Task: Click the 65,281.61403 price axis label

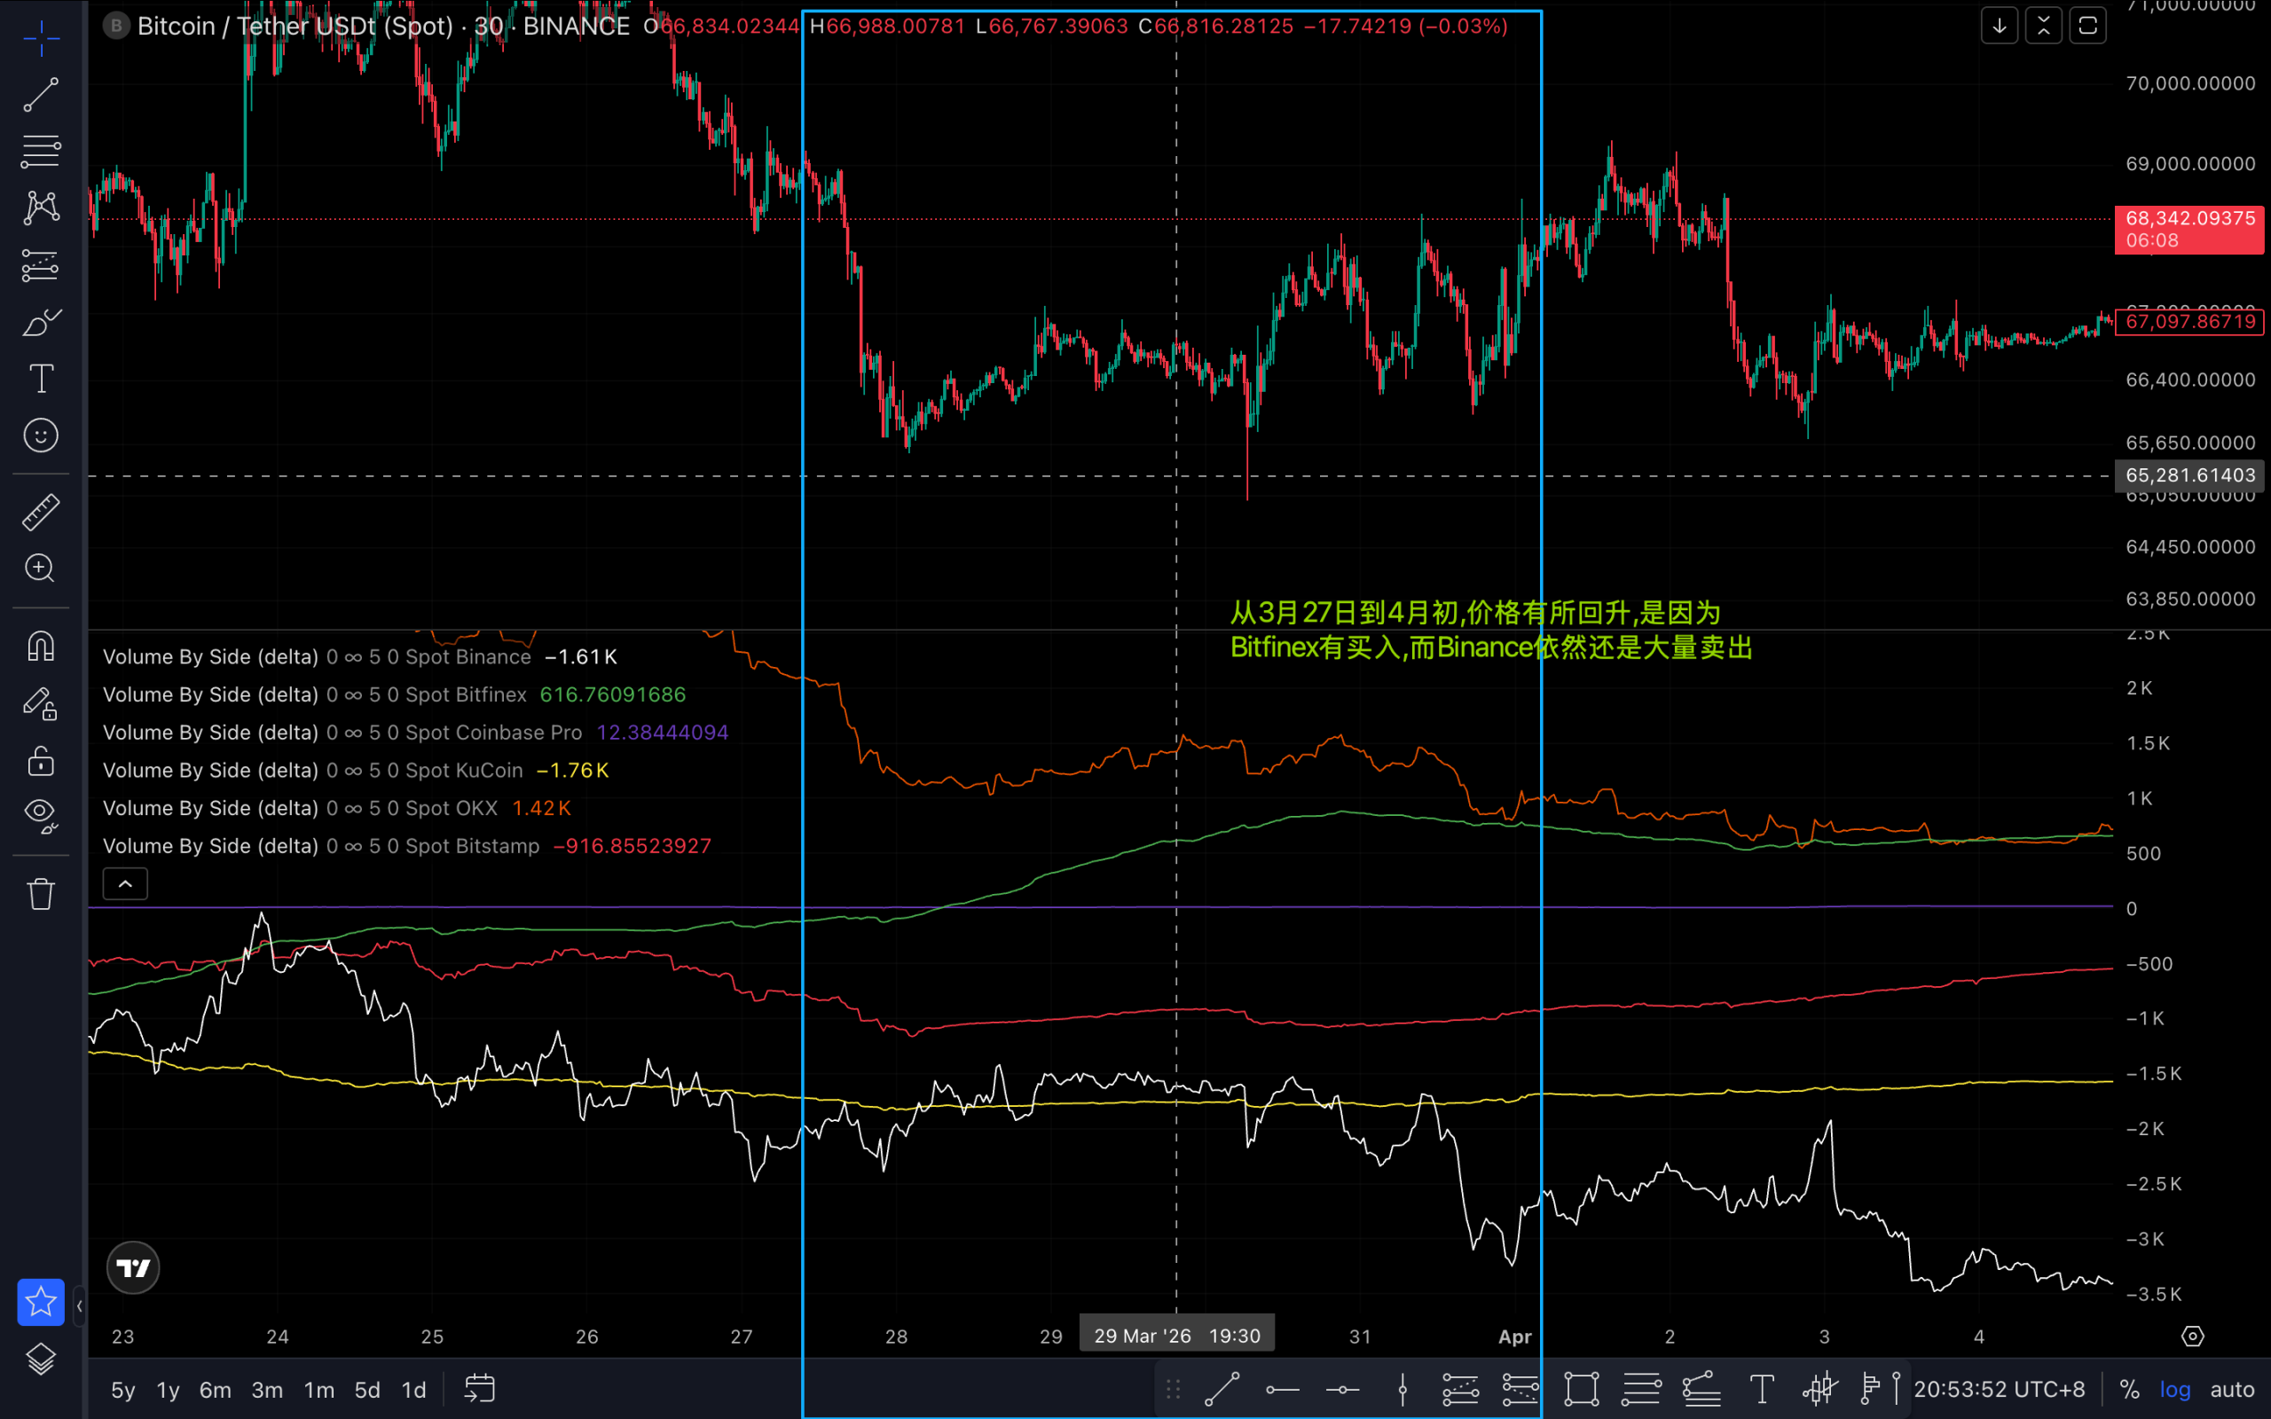Action: pyautogui.click(x=2189, y=476)
